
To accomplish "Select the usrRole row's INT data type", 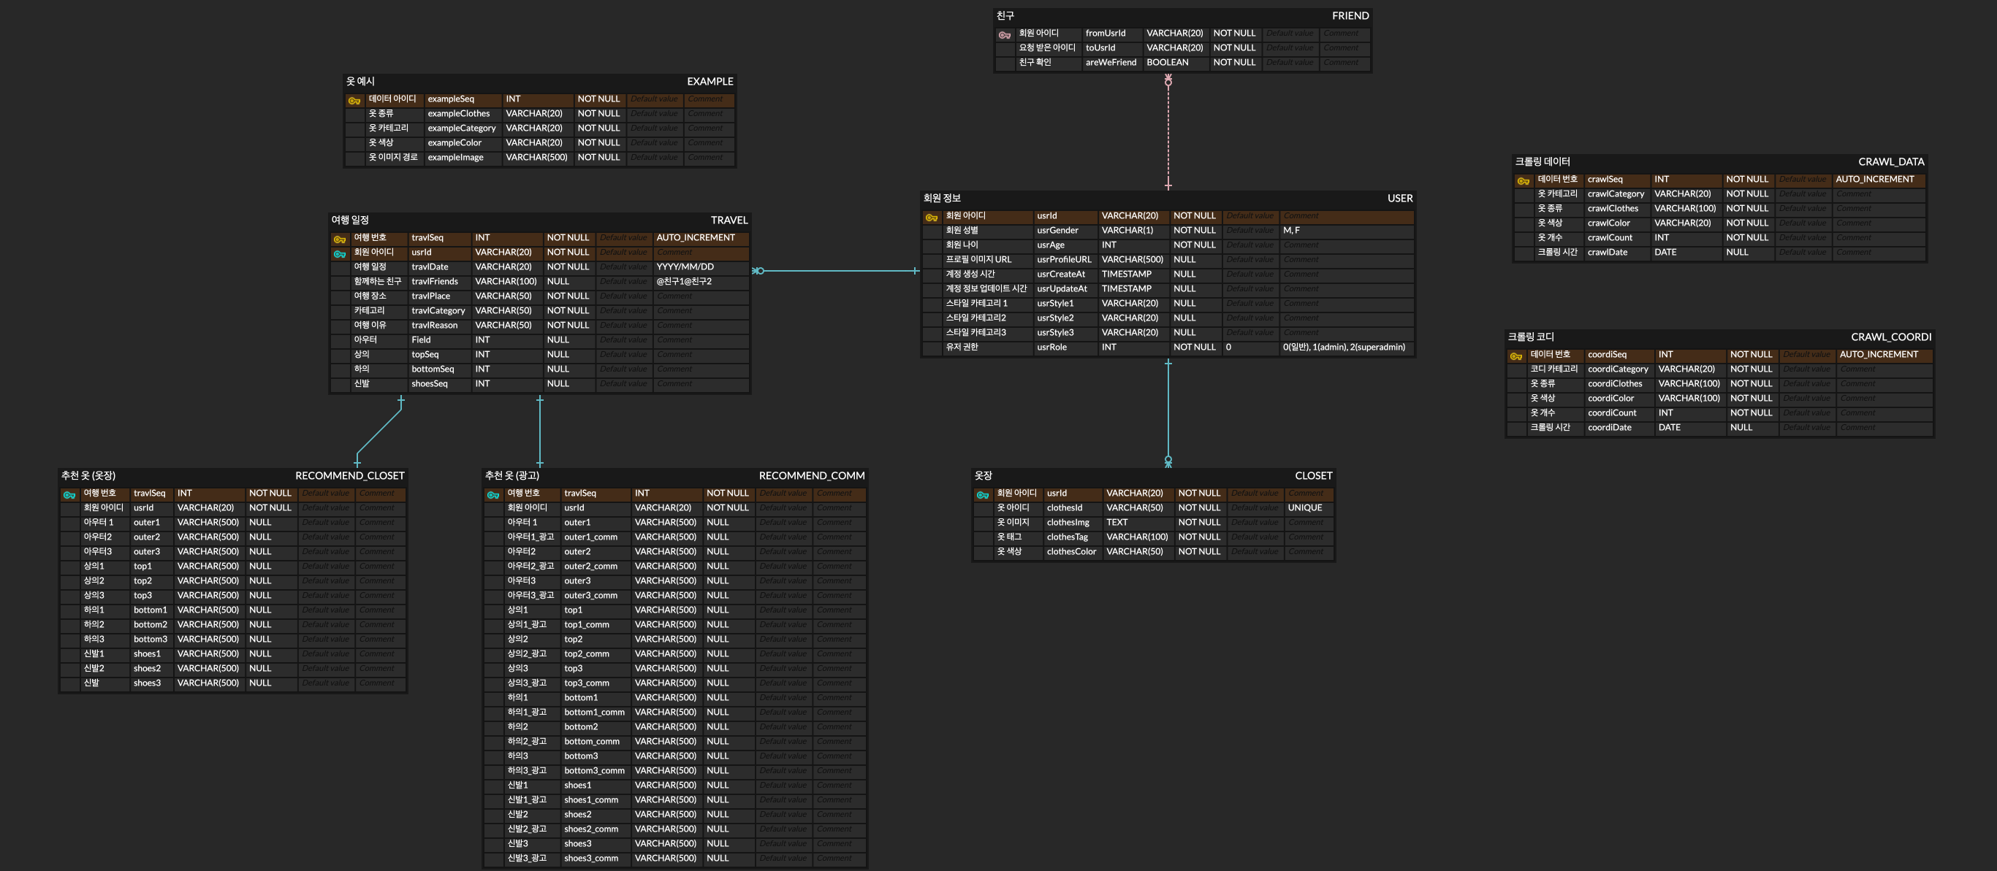I will 1108,348.
